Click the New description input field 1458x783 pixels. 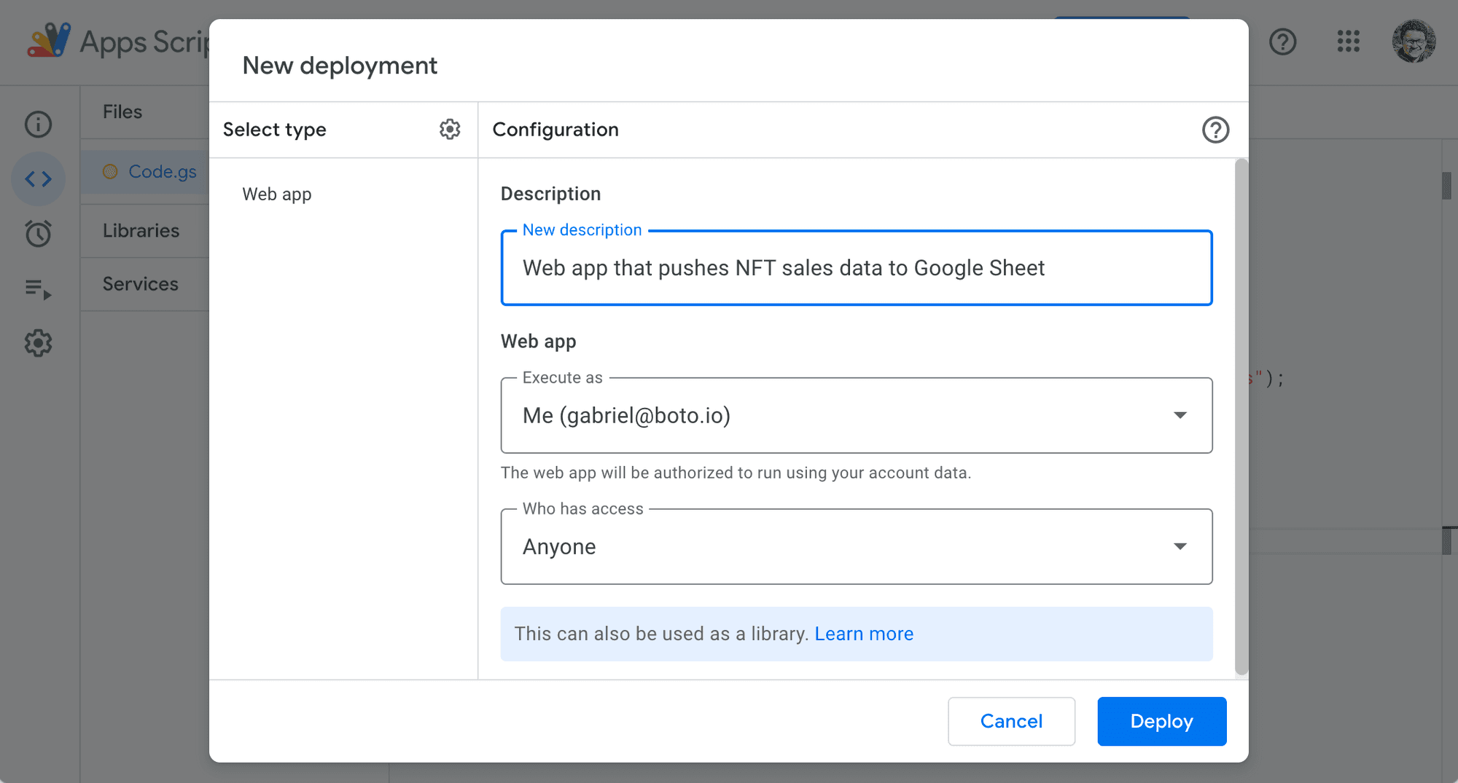tap(857, 268)
